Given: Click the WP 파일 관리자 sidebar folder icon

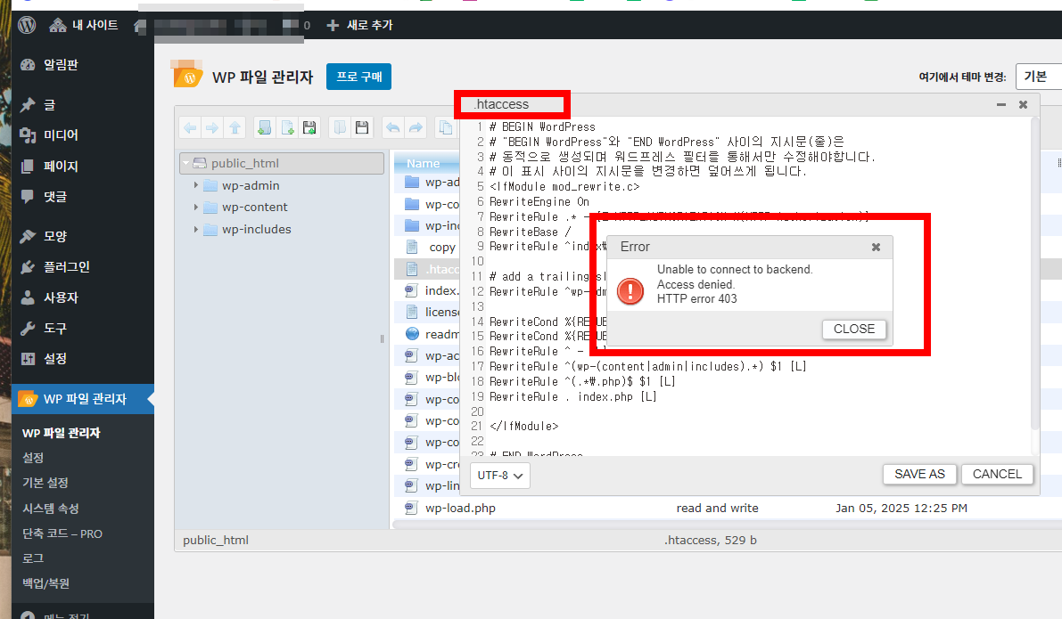Looking at the screenshot, I should tap(27, 398).
